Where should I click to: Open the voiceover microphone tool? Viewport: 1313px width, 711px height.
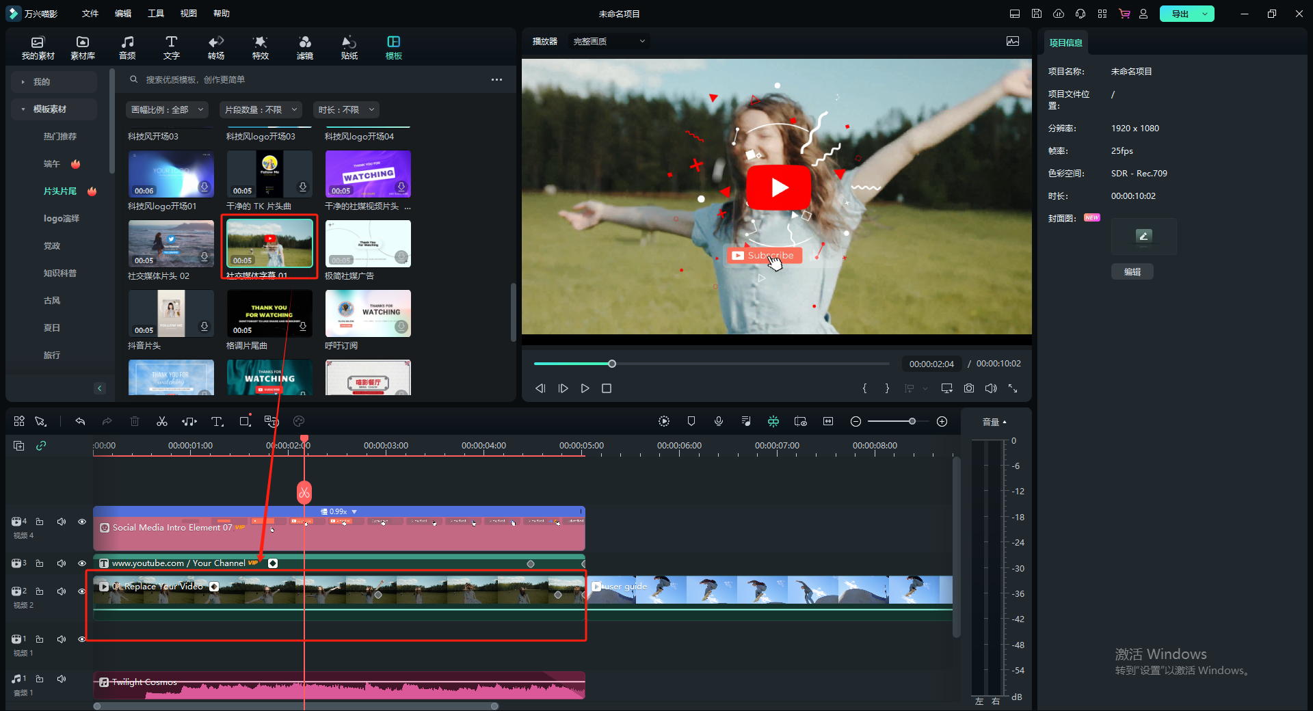tap(719, 422)
